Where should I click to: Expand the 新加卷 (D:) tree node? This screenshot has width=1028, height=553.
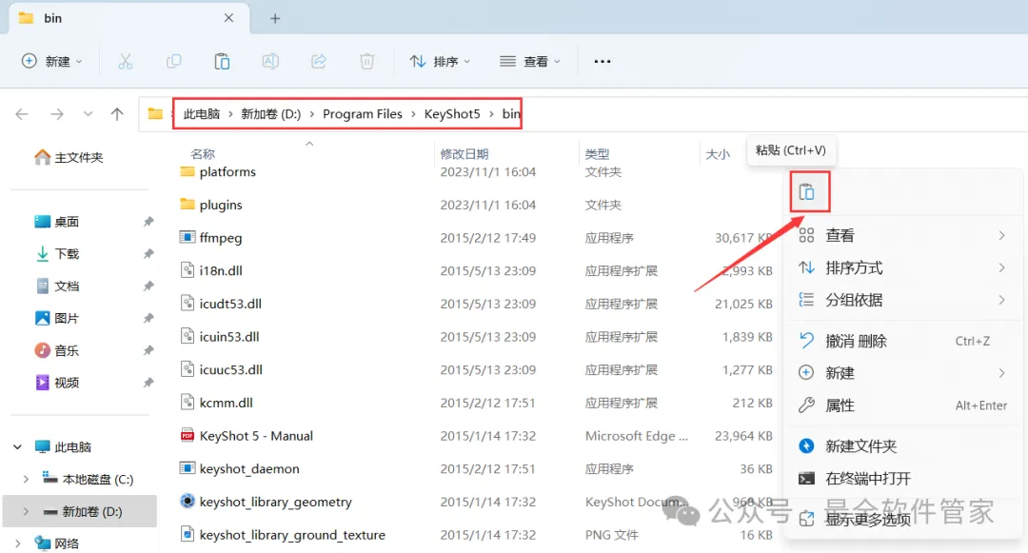point(26,511)
